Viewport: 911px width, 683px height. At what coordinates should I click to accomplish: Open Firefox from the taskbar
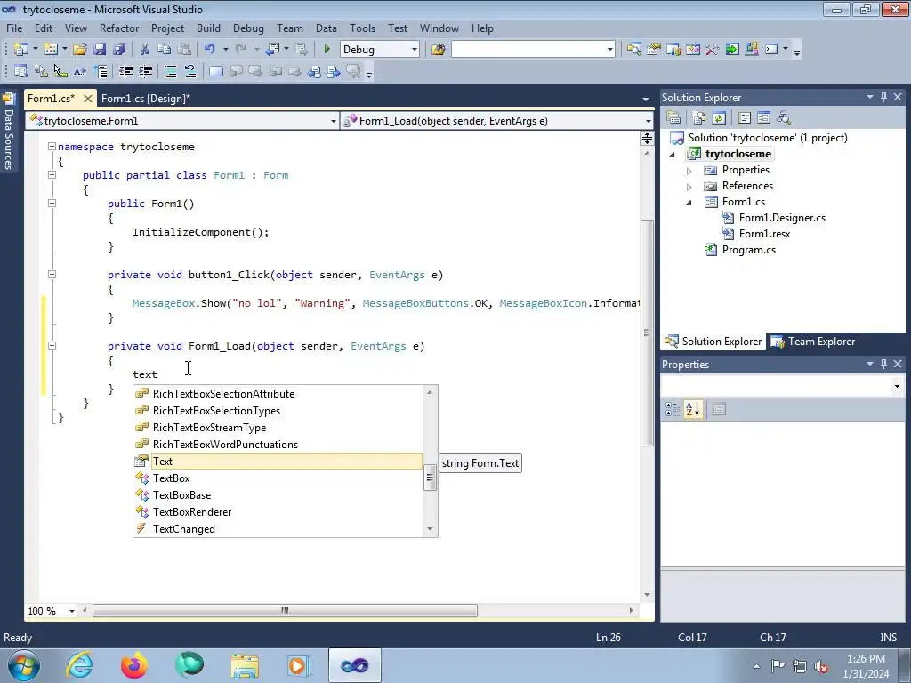click(x=134, y=665)
